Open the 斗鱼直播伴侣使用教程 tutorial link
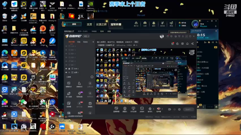241x135 pixels. pyautogui.click(x=75, y=116)
